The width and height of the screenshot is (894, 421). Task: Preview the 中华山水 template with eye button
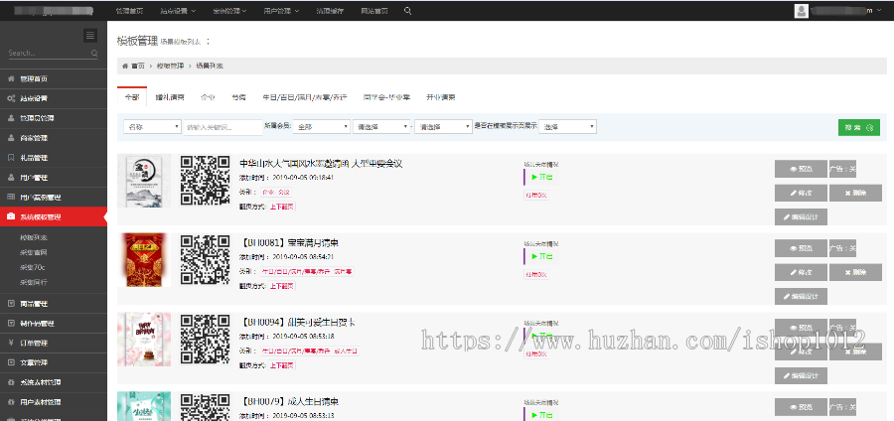801,169
